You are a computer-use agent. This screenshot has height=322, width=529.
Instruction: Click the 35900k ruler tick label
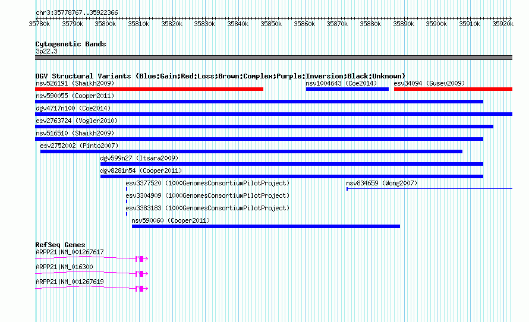click(436, 24)
